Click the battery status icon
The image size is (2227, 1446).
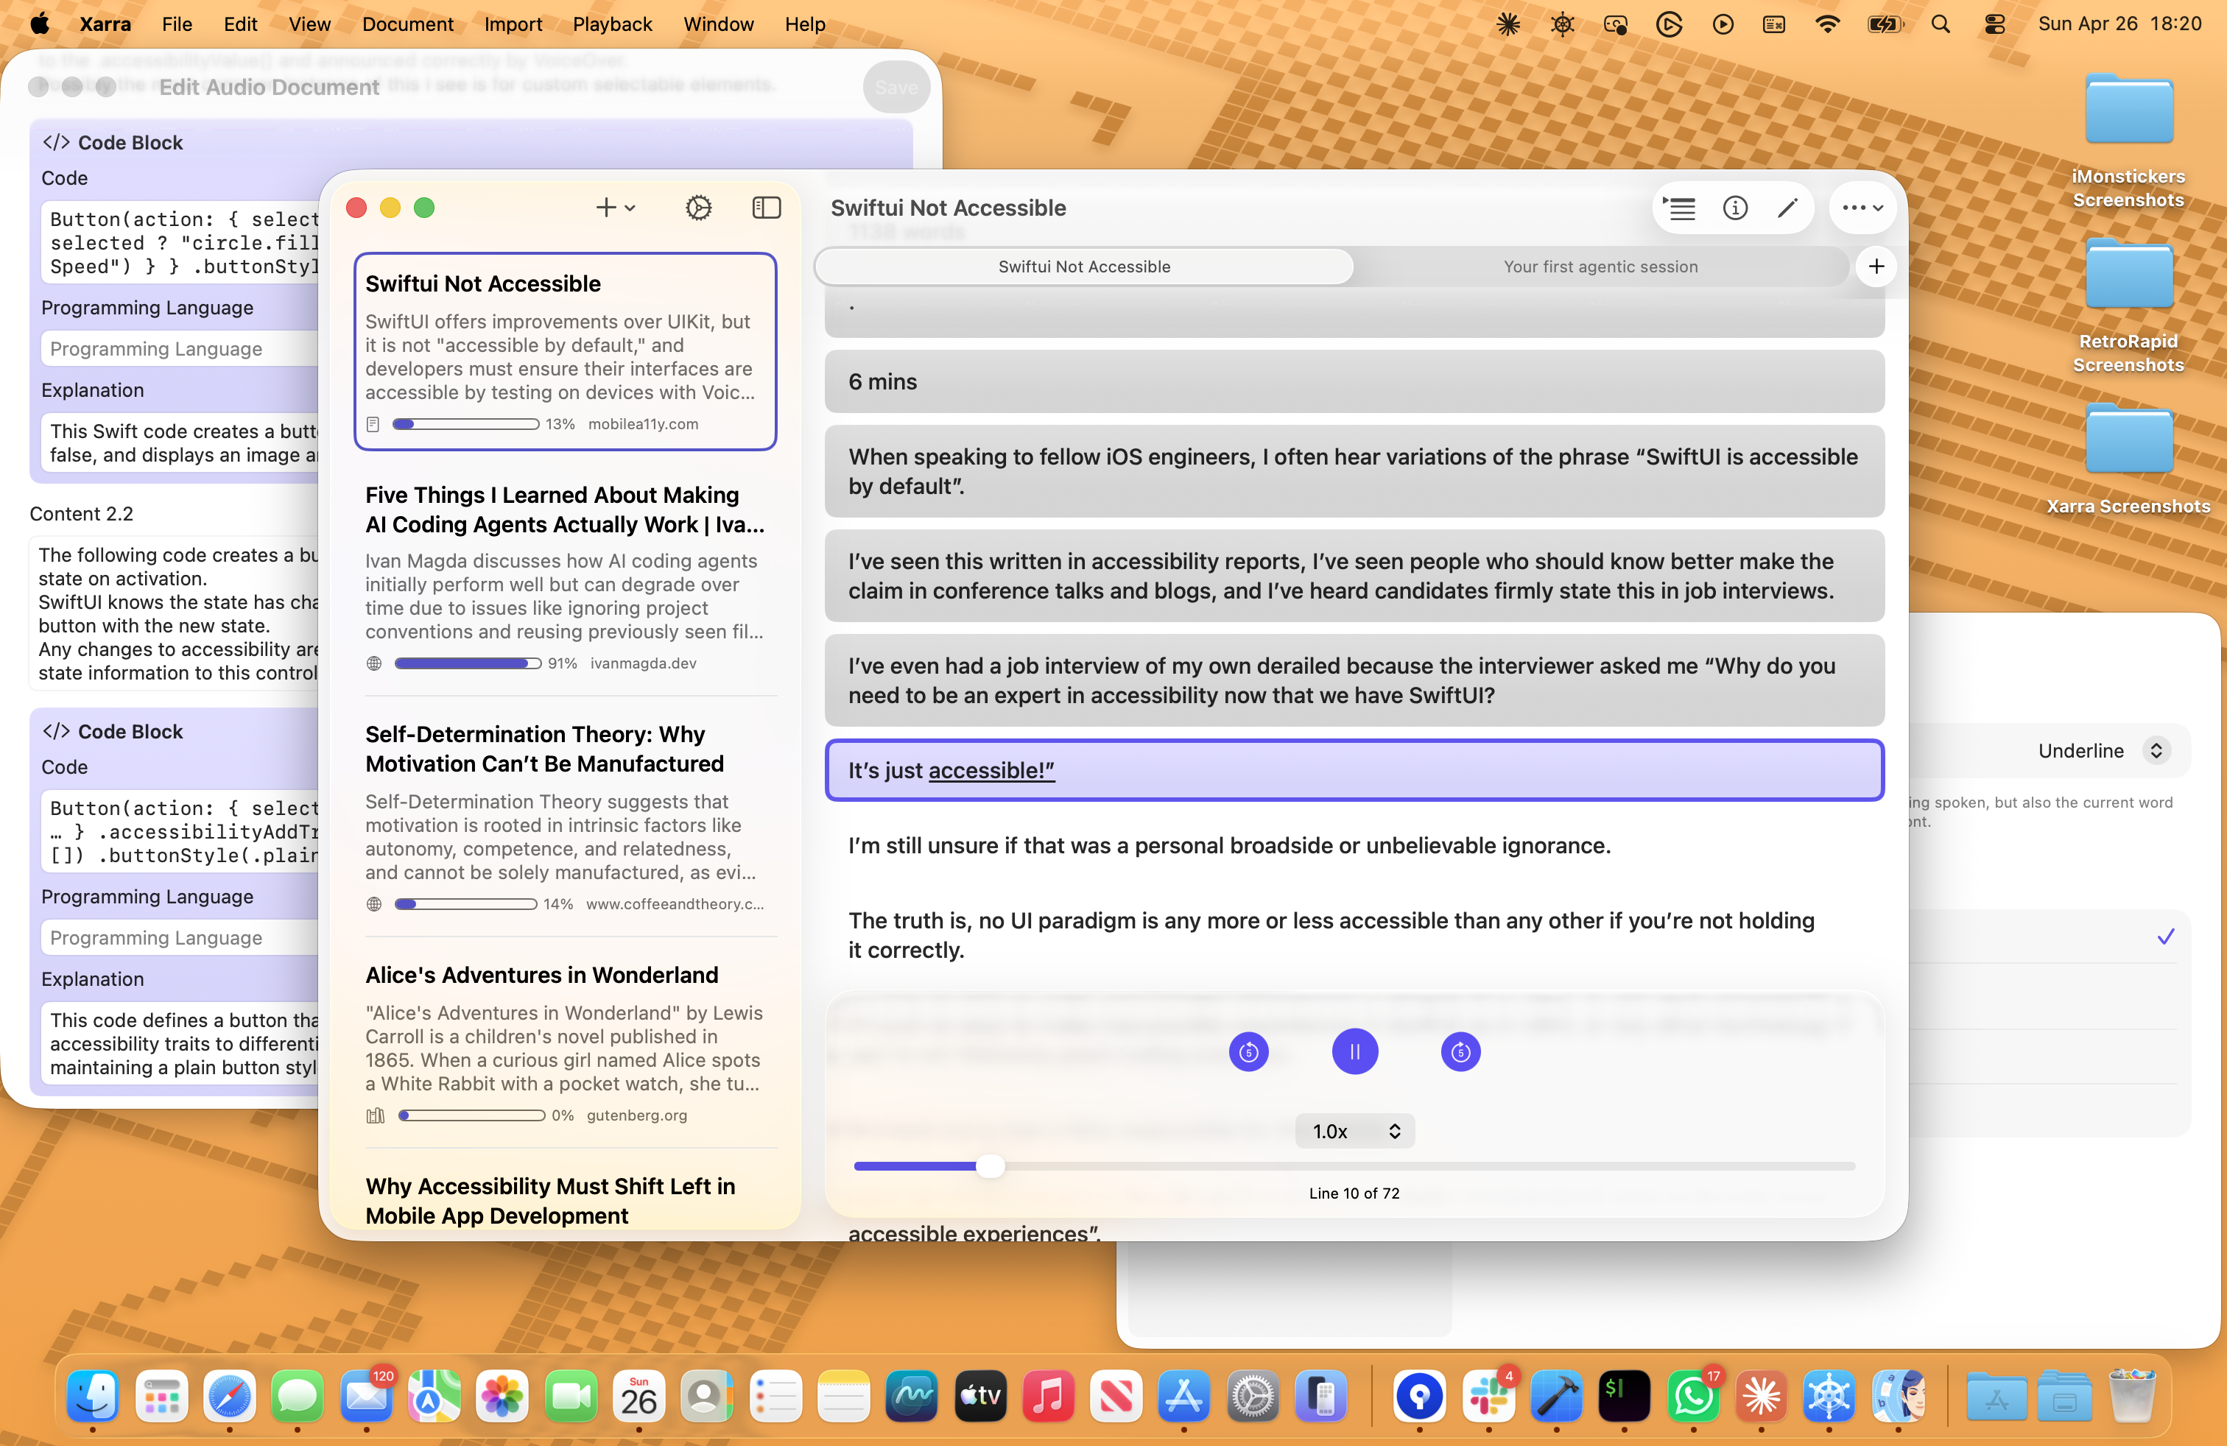pyautogui.click(x=1885, y=24)
